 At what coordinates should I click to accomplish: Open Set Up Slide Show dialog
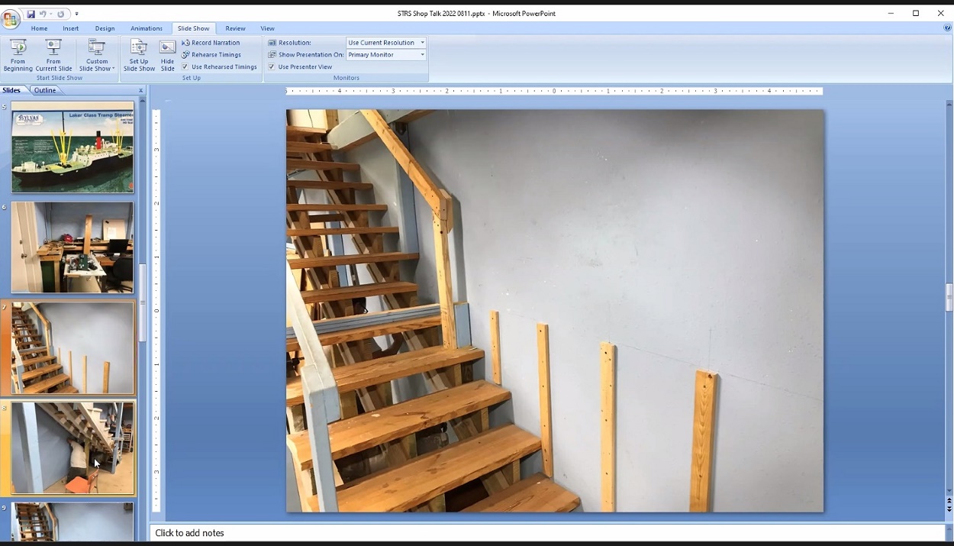138,53
